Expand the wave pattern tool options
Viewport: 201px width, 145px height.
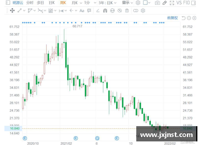click(45, 11)
